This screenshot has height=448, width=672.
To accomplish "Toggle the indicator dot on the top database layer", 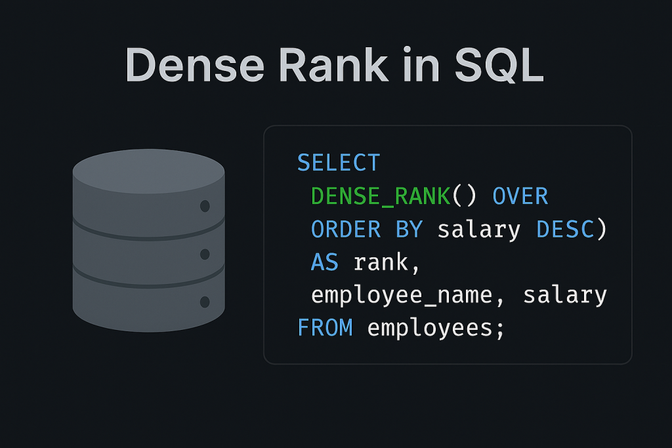I will coord(205,205).
